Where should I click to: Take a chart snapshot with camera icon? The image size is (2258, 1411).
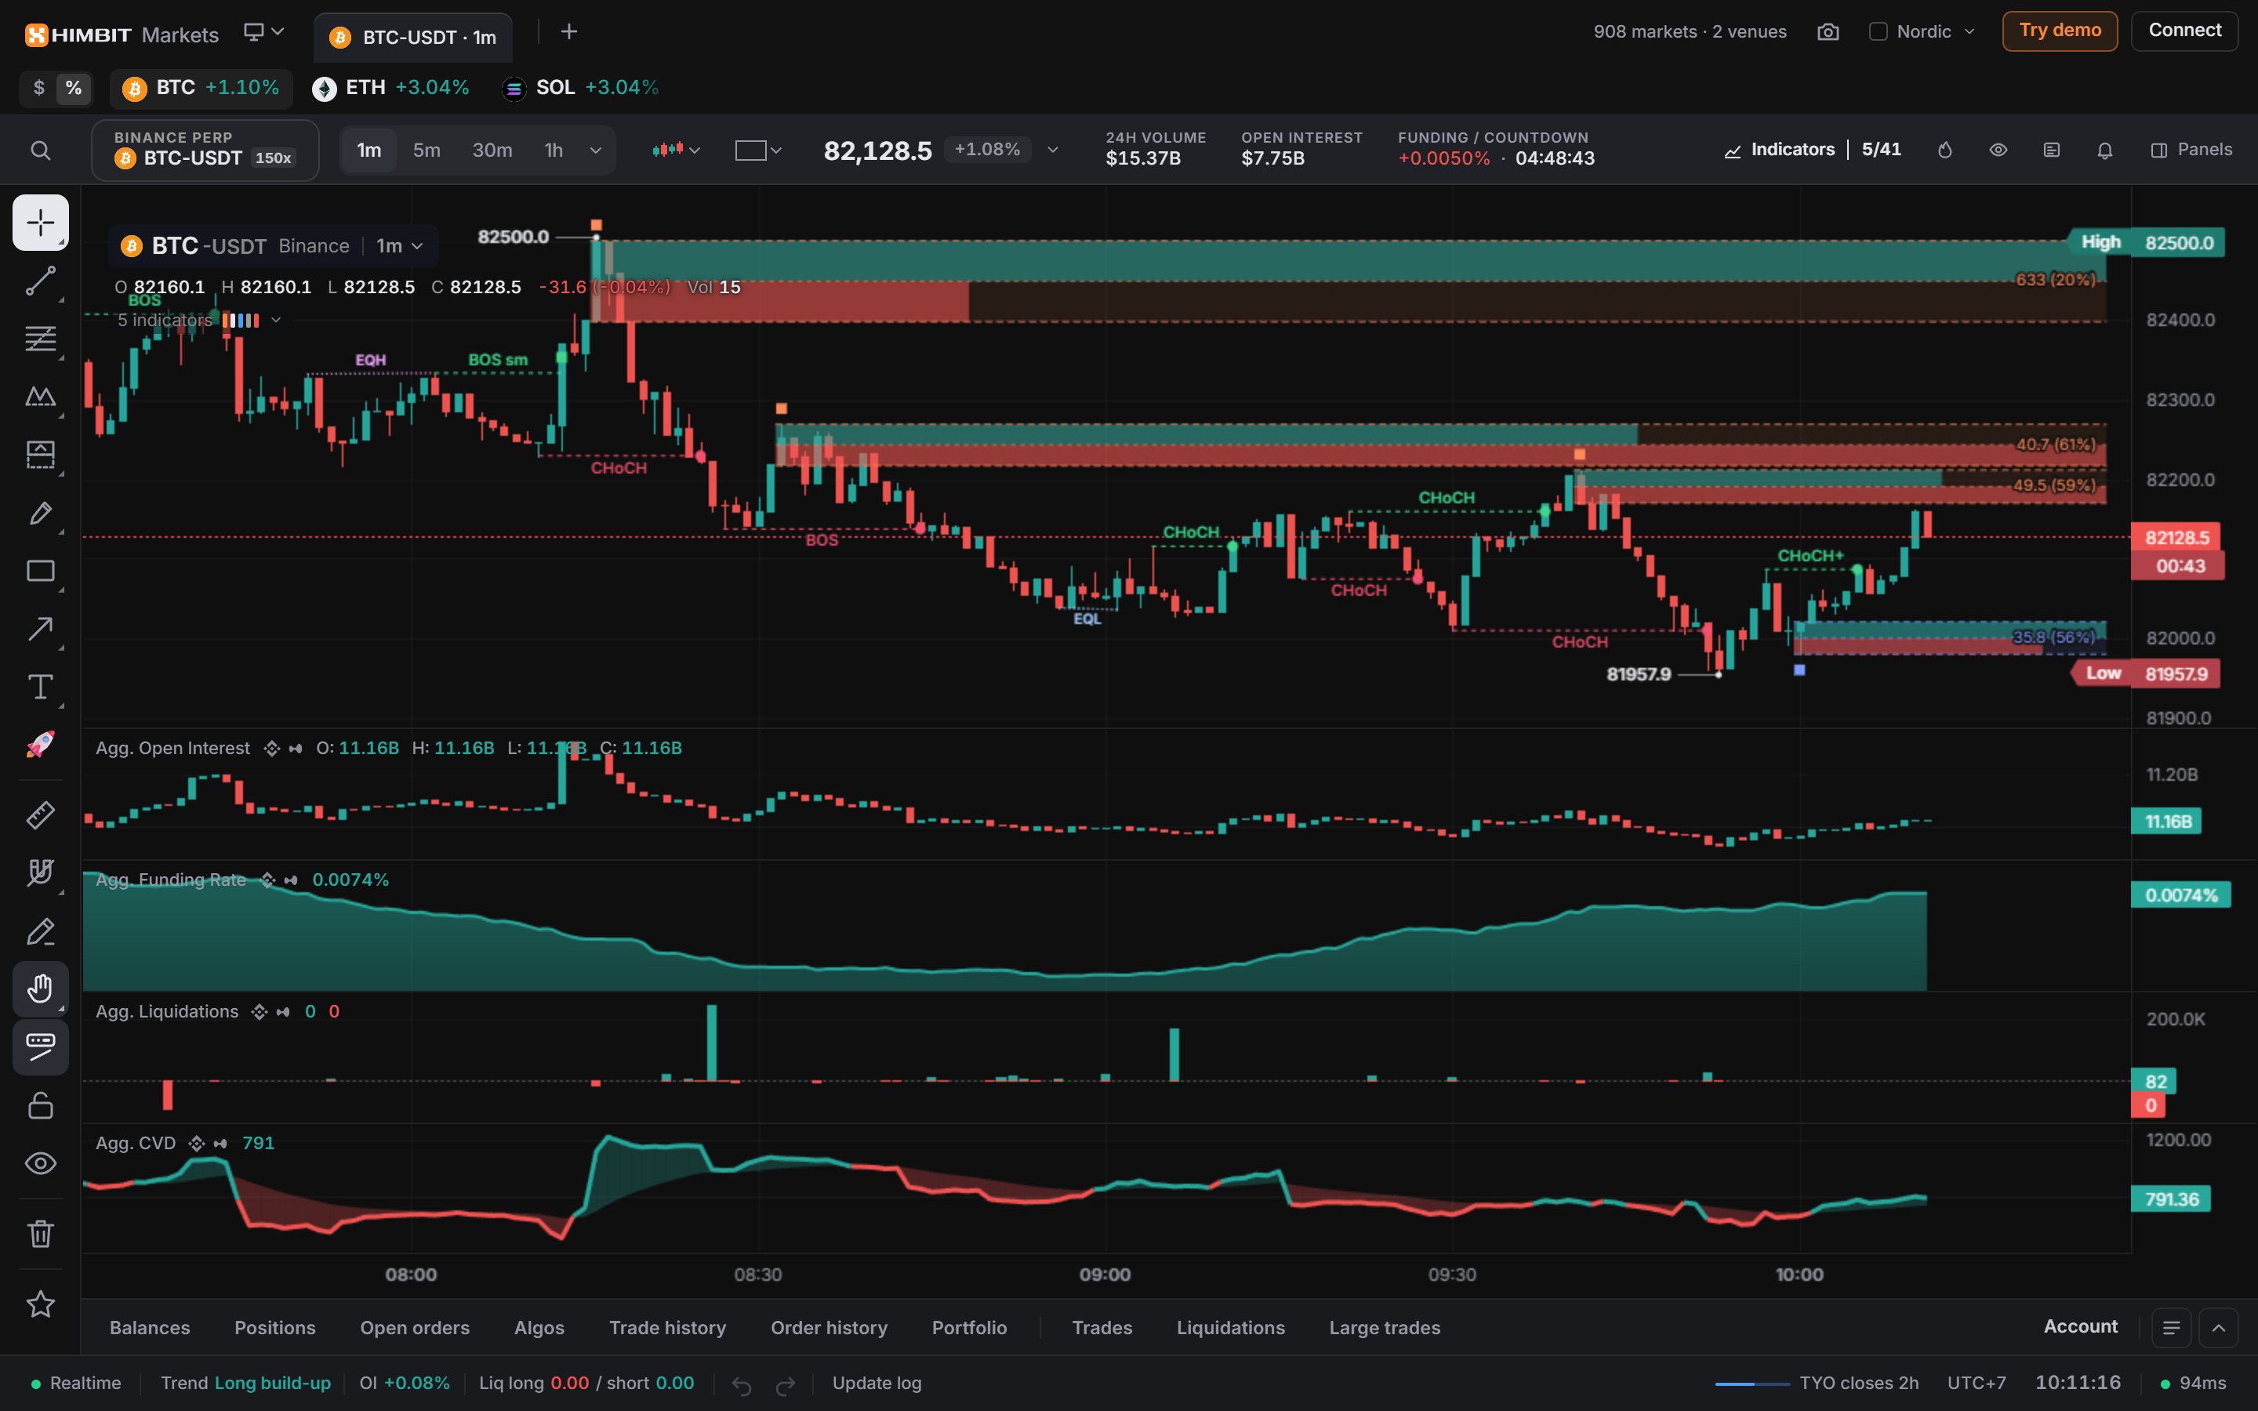coord(1828,31)
